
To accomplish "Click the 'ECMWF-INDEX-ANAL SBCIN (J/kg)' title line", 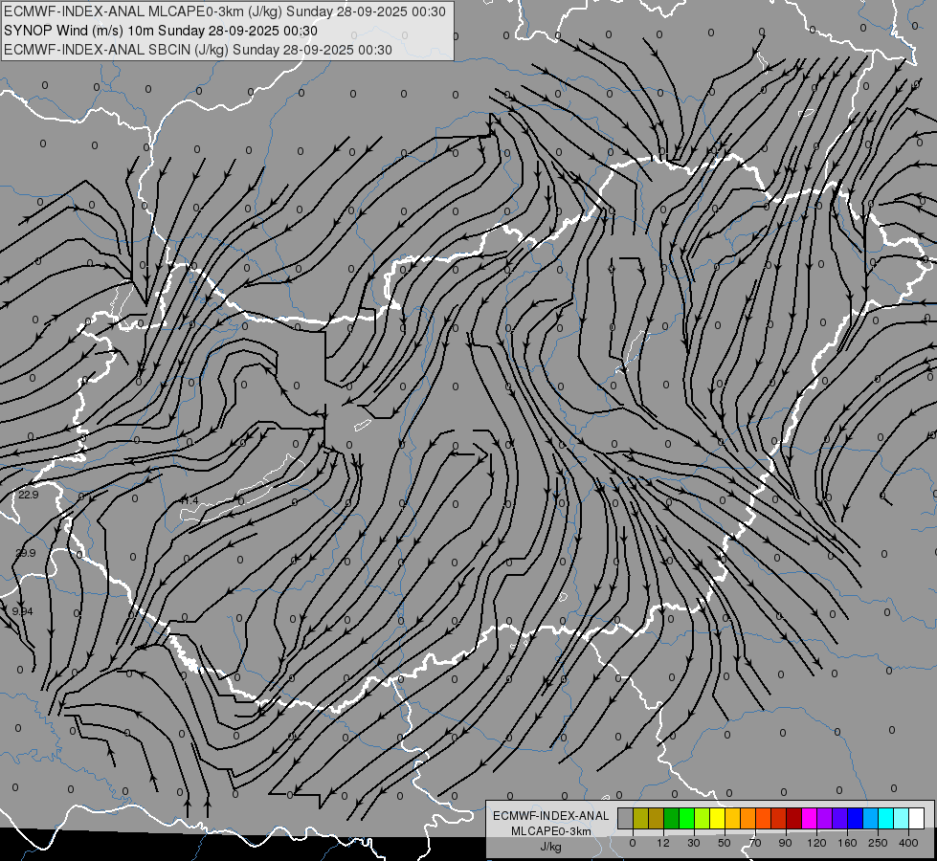I will 198,50.
